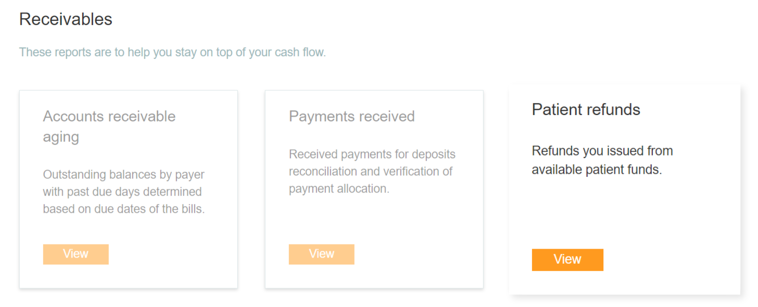Image resolution: width=758 pixels, height=307 pixels.
Task: Click "available patient funds." line in refunds card
Action: pos(597,170)
